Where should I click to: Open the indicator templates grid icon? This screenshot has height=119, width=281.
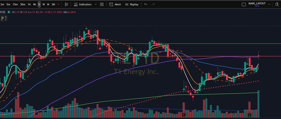(x=102, y=4)
